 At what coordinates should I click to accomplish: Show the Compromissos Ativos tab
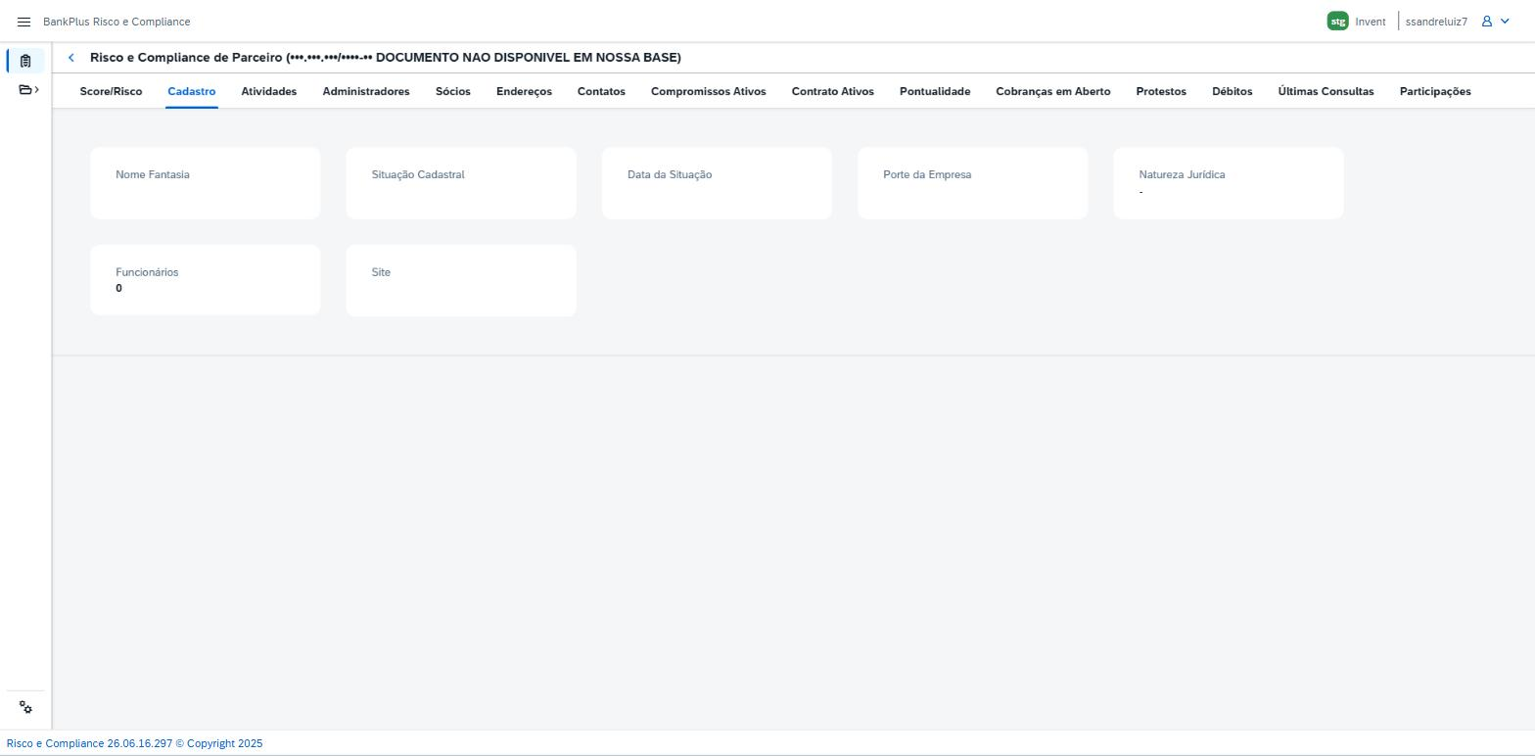point(709,91)
